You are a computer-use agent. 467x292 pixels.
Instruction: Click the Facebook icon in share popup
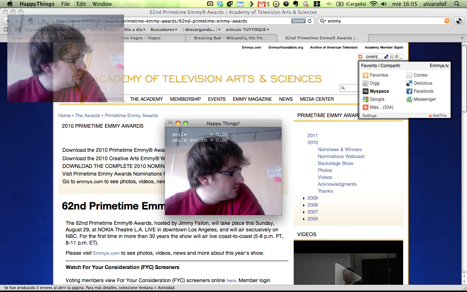click(x=409, y=91)
